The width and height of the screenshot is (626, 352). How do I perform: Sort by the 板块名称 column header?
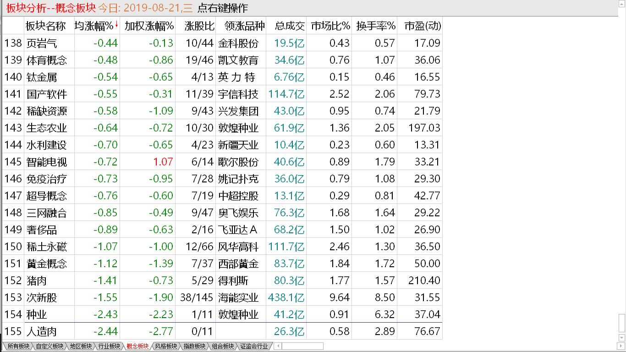(x=46, y=26)
